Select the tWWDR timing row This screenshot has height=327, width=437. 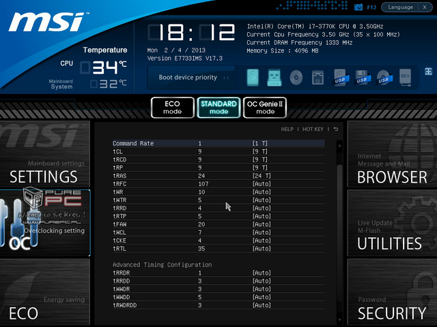click(218, 289)
